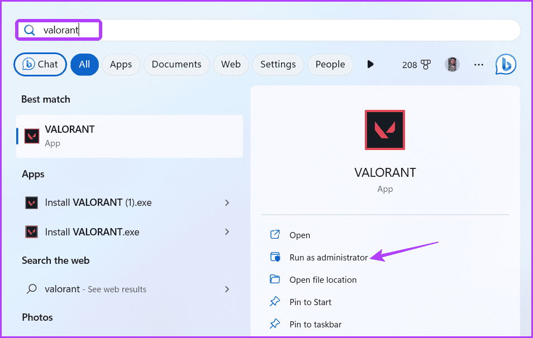Click the folder icon for Open file location
Screen dimensions: 533x338
click(x=275, y=279)
